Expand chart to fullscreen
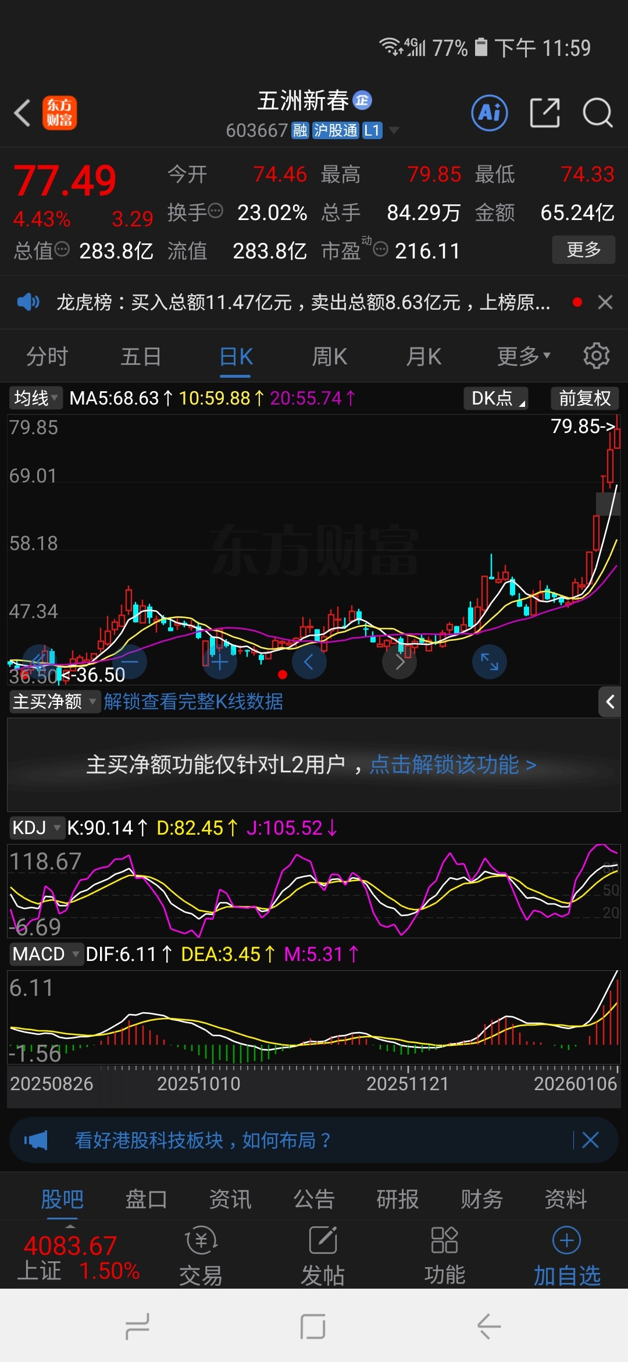628x1362 pixels. tap(490, 662)
